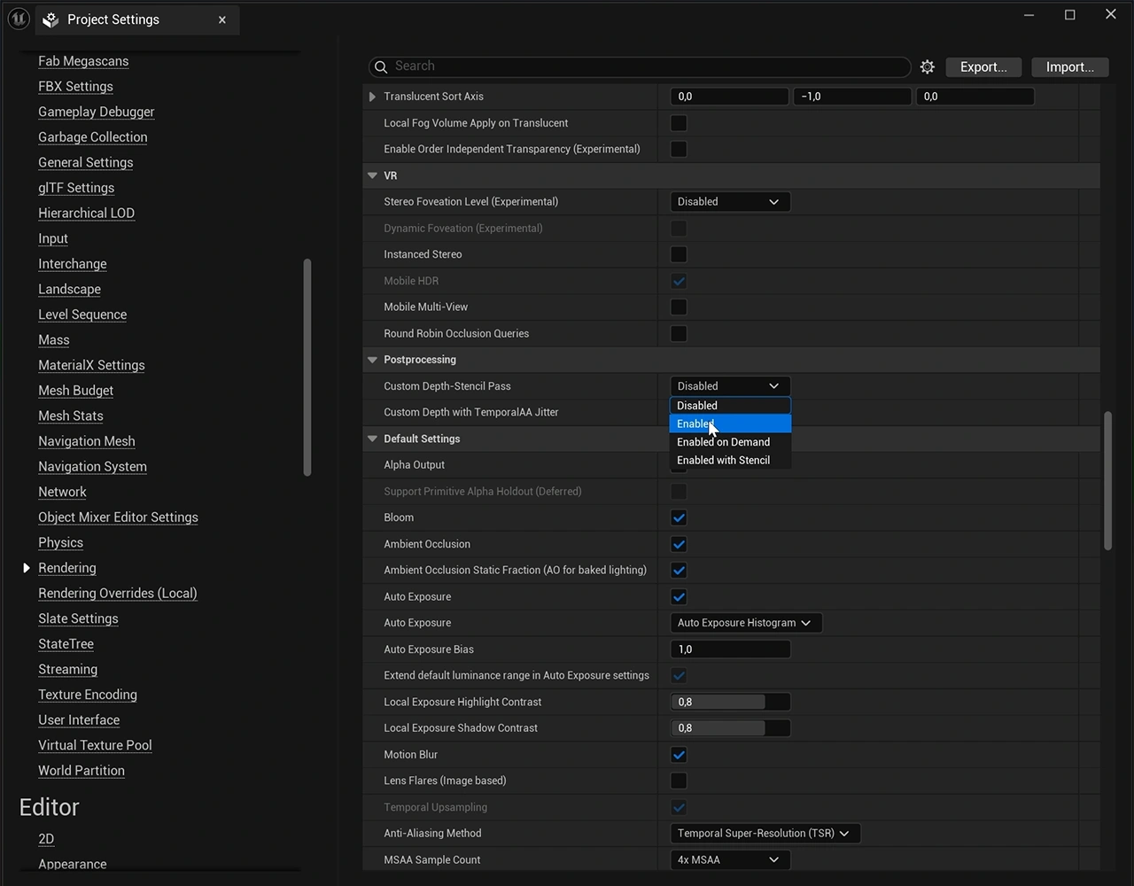Click the sidebar scrollbar thumb
The image size is (1134, 886).
[x=307, y=367]
